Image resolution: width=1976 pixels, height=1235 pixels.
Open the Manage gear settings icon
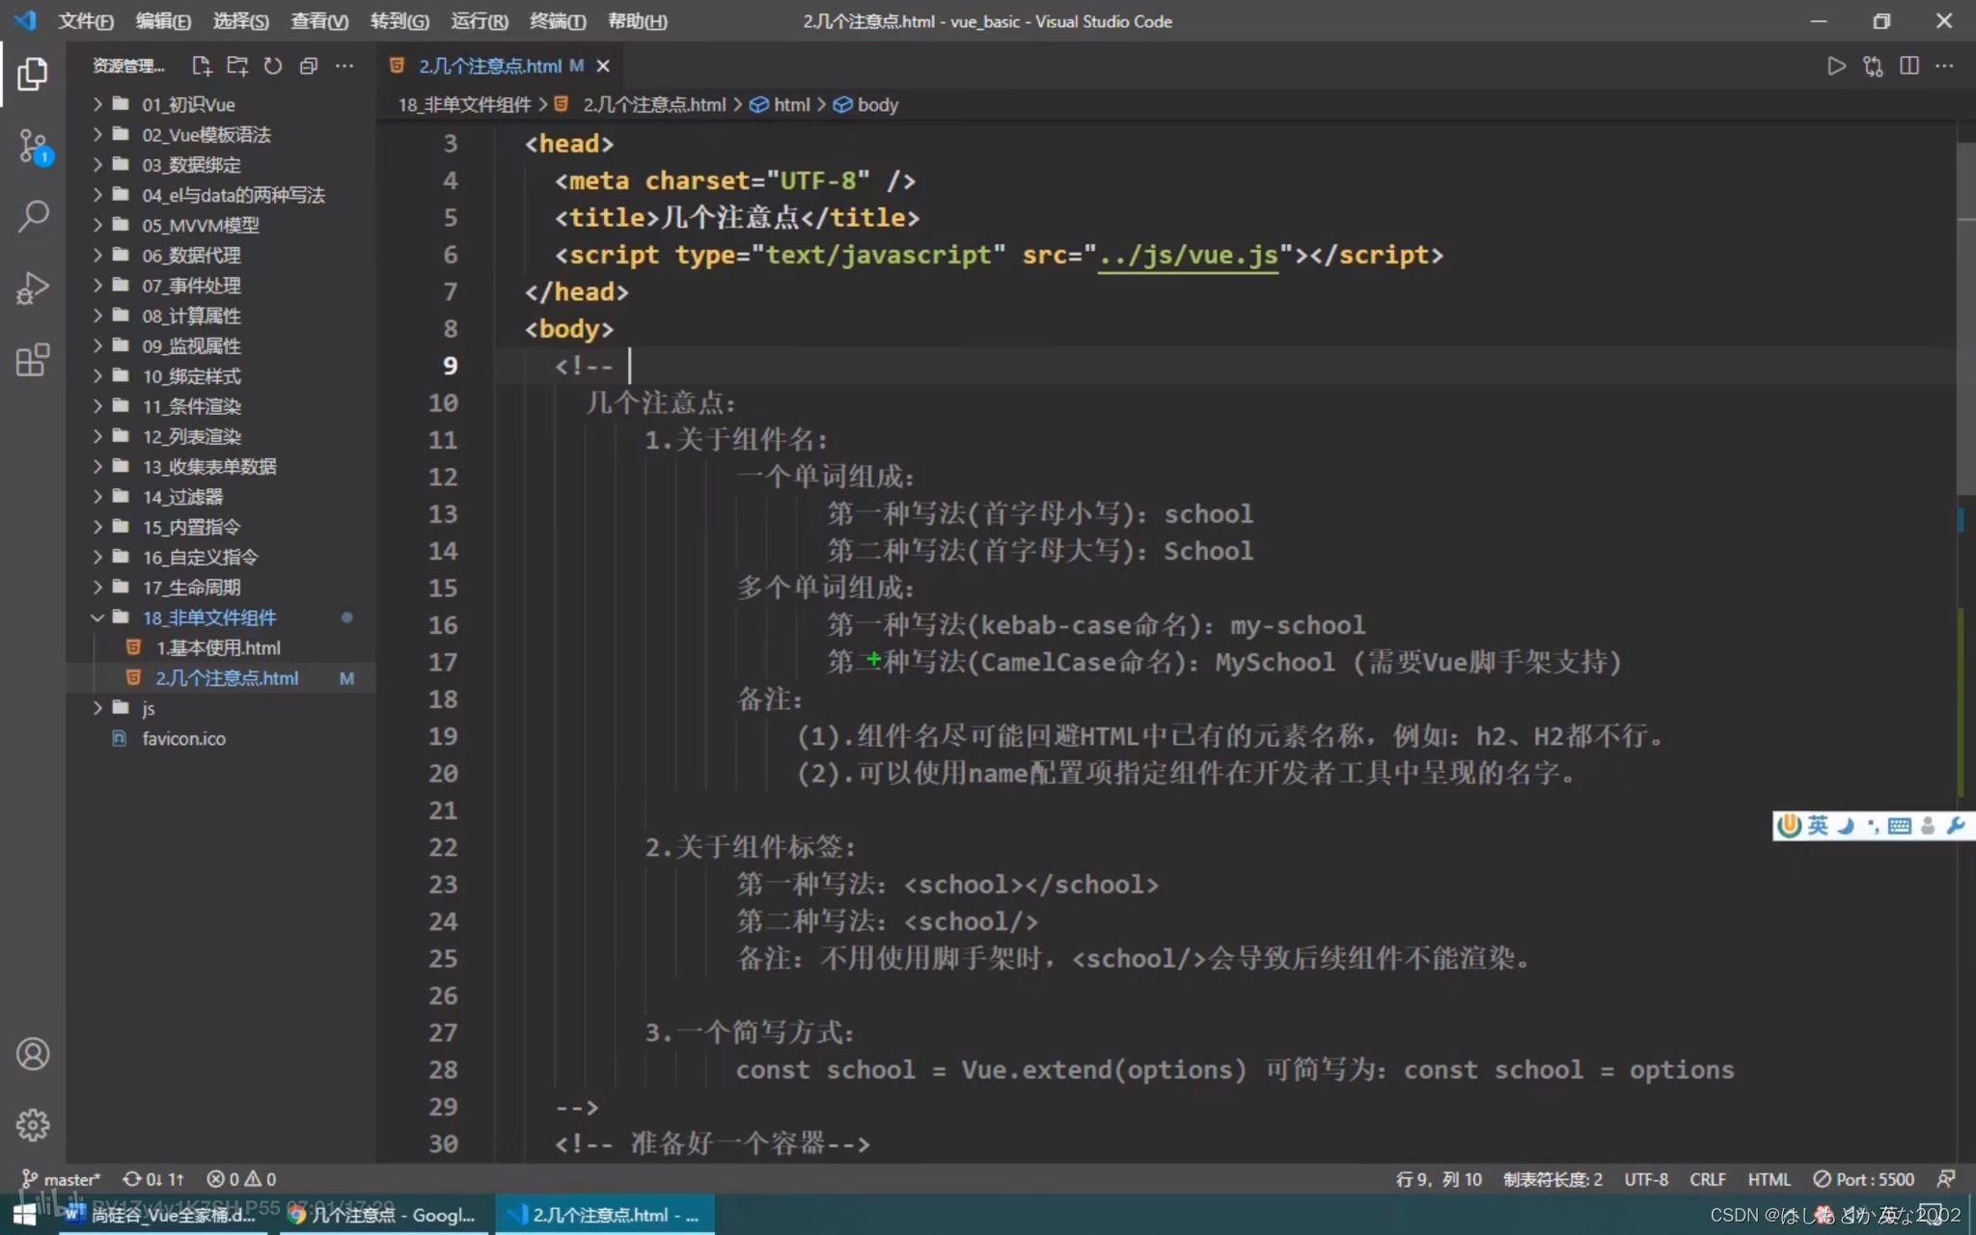click(x=33, y=1125)
